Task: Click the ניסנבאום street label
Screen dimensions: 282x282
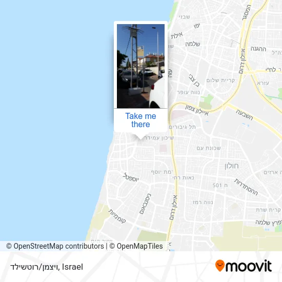Action: click(145, 204)
